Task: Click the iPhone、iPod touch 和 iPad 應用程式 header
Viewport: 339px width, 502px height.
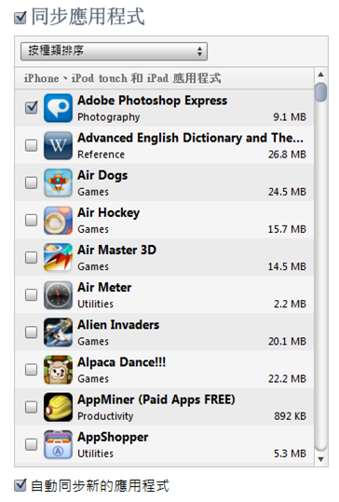Action: point(122,78)
